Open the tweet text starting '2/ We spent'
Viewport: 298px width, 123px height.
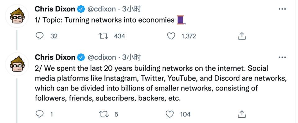tap(160, 83)
